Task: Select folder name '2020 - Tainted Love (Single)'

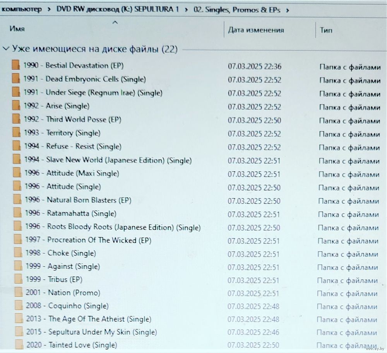Action: tap(72, 345)
